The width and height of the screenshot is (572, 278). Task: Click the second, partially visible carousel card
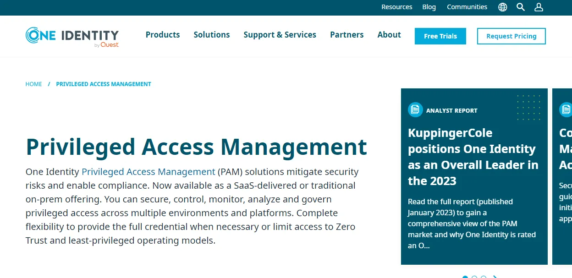[x=562, y=176]
